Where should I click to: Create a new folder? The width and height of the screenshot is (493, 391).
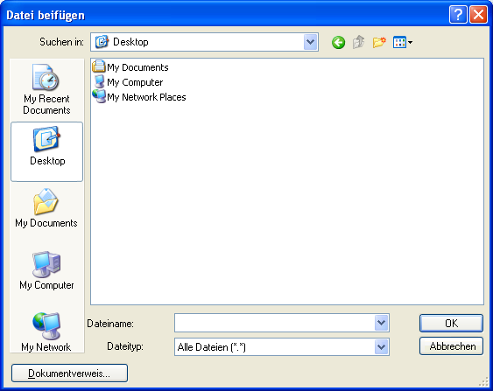(x=379, y=42)
